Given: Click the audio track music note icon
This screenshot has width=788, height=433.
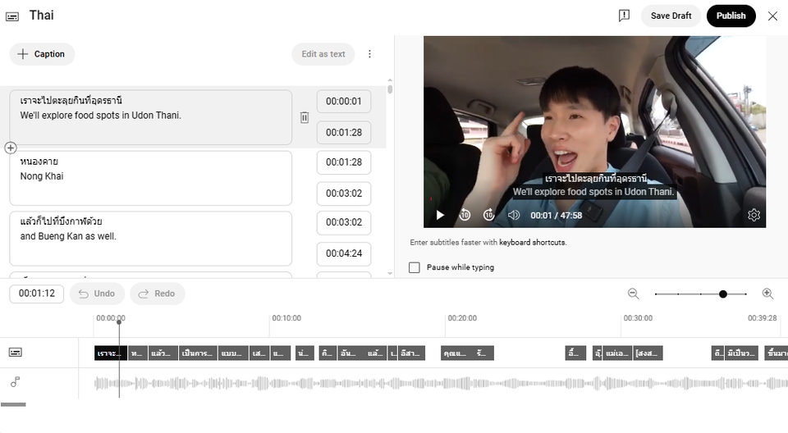Looking at the screenshot, I should 16,382.
